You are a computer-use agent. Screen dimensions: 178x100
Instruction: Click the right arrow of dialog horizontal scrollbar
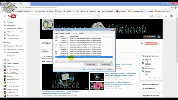point(112,61)
